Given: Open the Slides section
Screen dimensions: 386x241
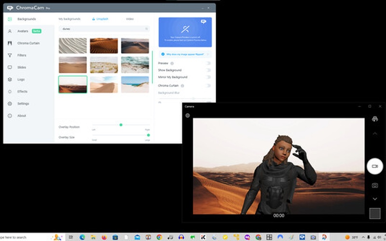Looking at the screenshot, I should pos(29,67).
